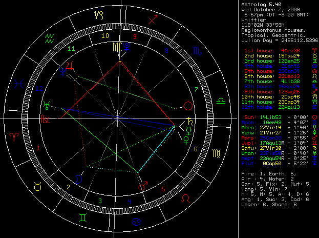Screen dimensions: 319x238
Task: Click the house number 10 label in chart
Action: point(104,36)
